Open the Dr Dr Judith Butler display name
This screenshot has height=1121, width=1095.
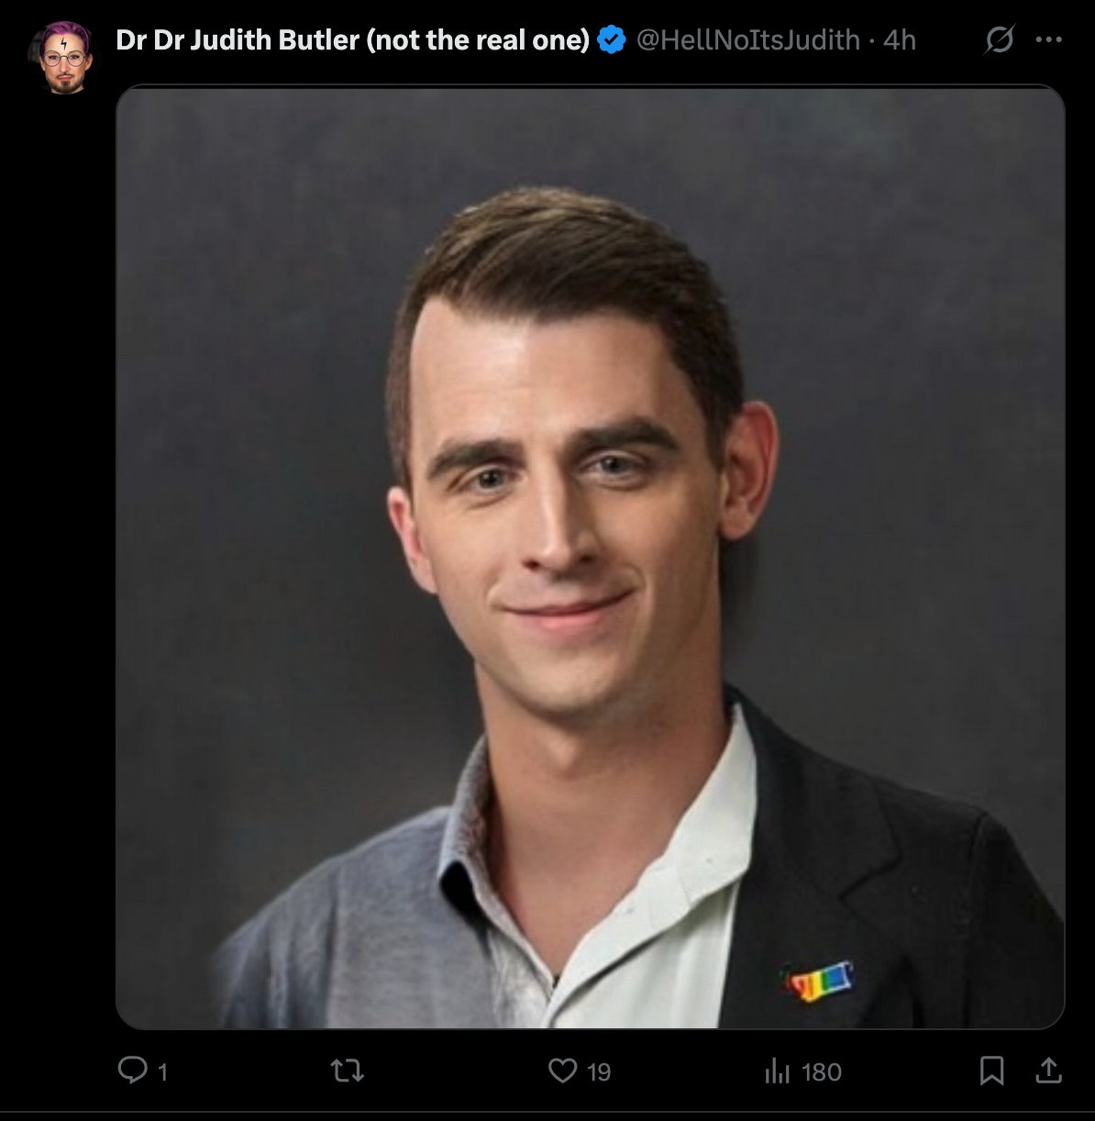(x=353, y=40)
